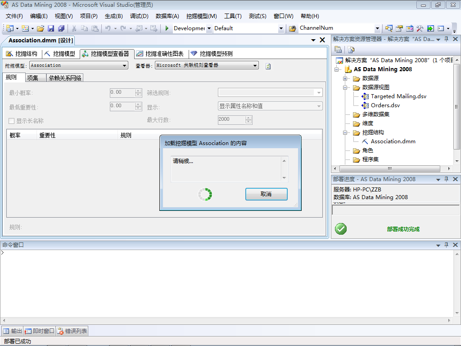
Task: Select Orders.dsv in Solution Explorer
Action: point(385,105)
